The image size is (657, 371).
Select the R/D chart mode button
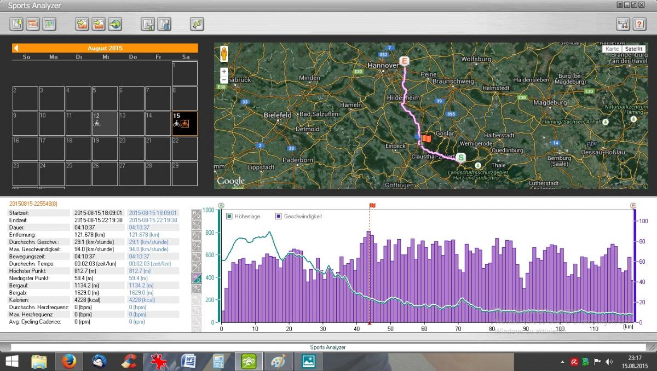click(197, 215)
